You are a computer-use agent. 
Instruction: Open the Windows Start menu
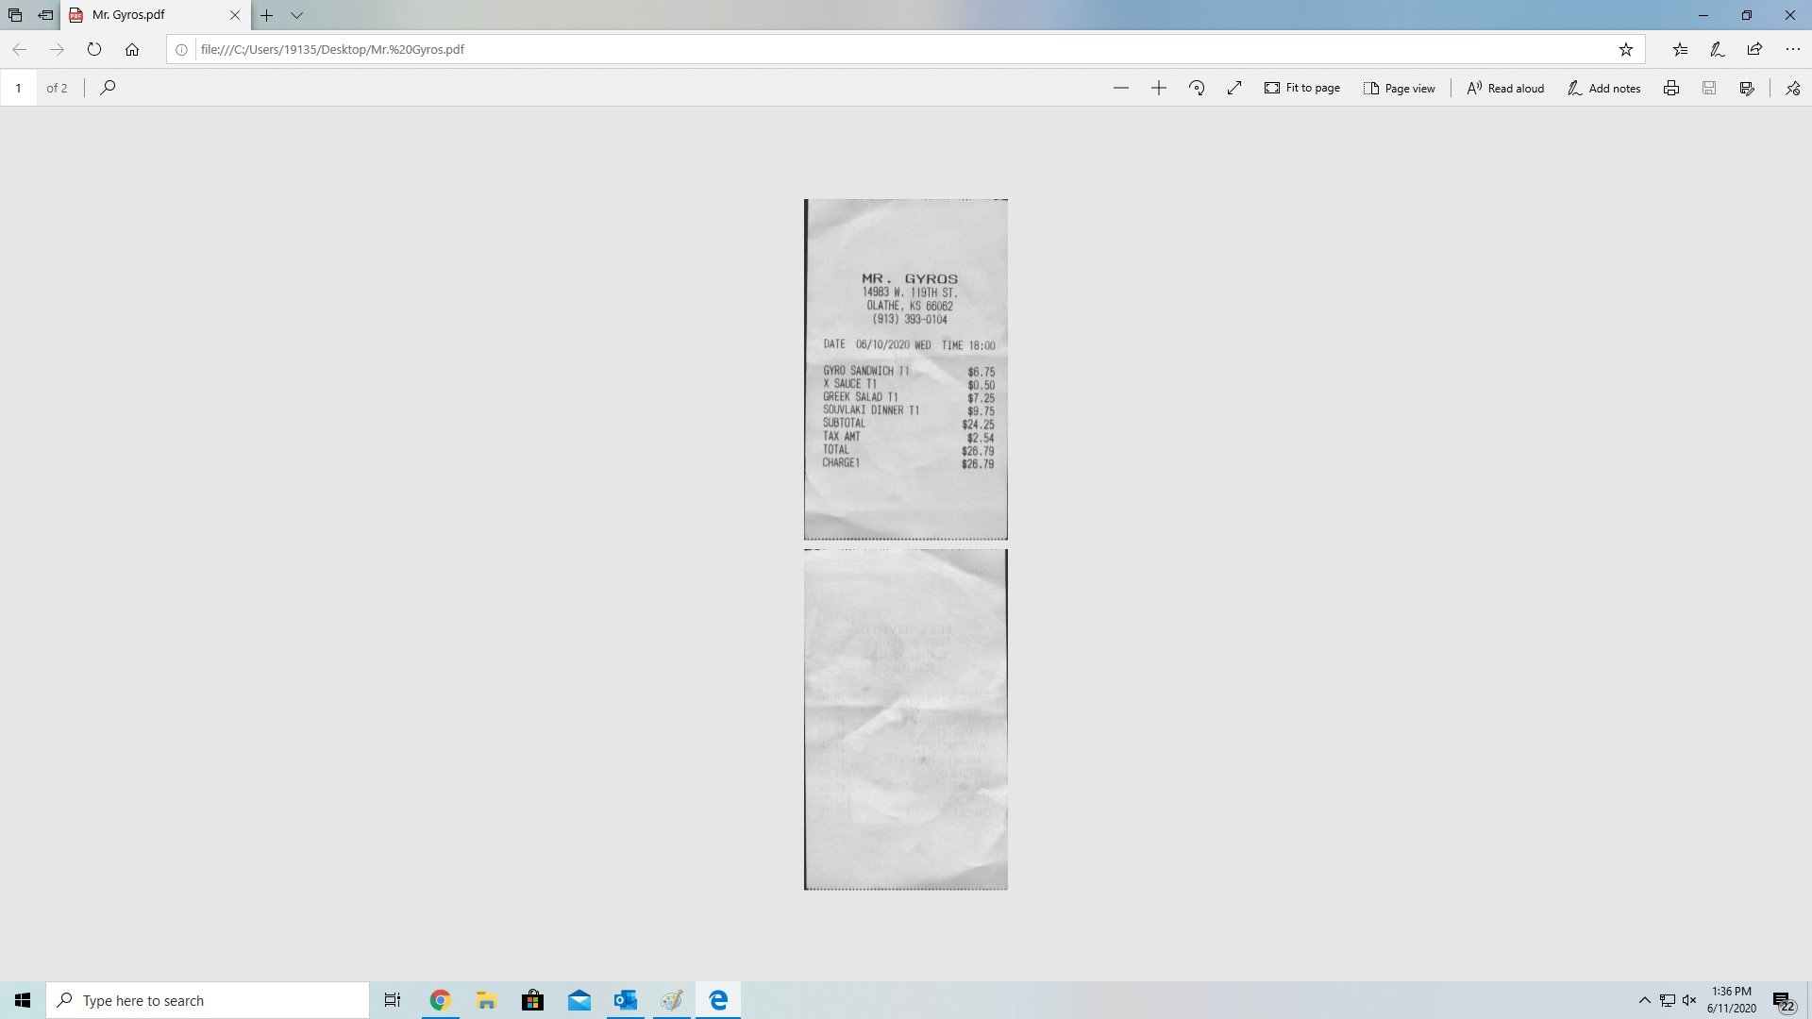pos(23,1000)
